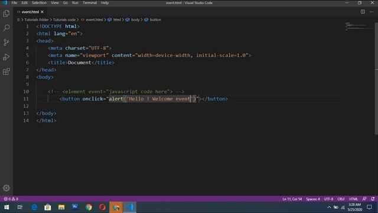378x213 pixels.
Task: Open the Windows Start menu
Action: pyautogui.click(x=6, y=207)
